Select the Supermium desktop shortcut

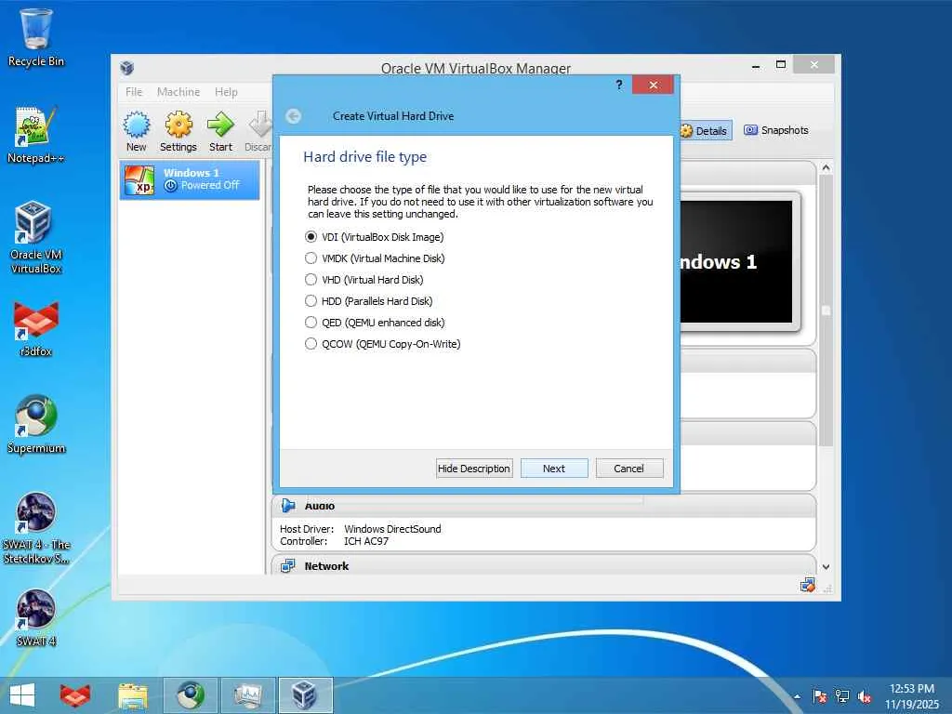coord(36,424)
